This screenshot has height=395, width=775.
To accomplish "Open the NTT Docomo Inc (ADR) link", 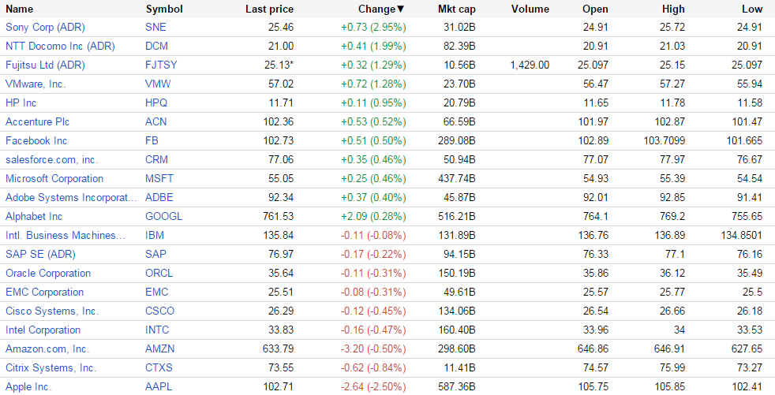I will 60,46.
